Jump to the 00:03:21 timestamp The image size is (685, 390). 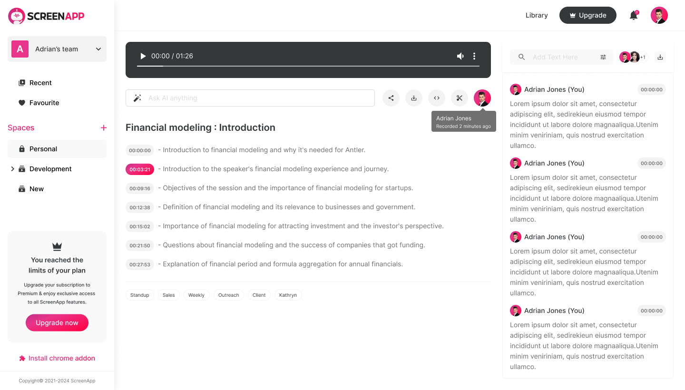pos(140,169)
